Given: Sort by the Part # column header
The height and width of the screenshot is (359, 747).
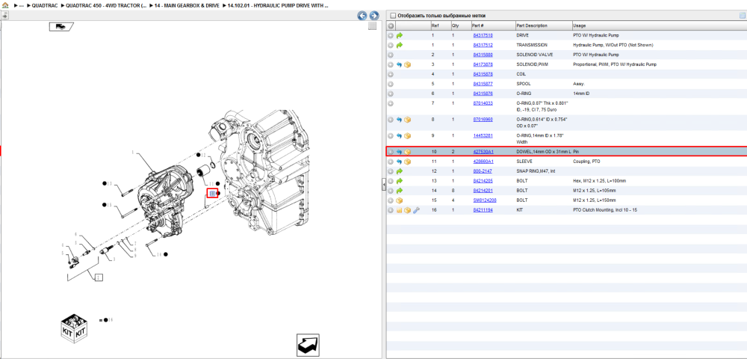Looking at the screenshot, I should click(x=478, y=25).
